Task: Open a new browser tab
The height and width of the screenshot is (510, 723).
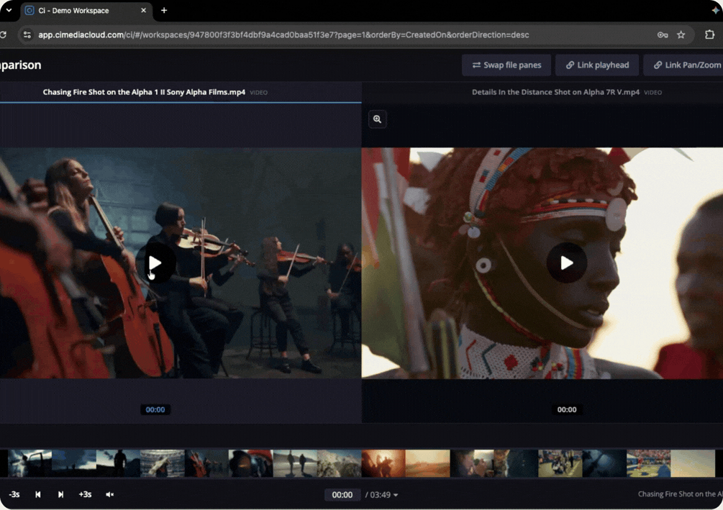Action: click(164, 10)
